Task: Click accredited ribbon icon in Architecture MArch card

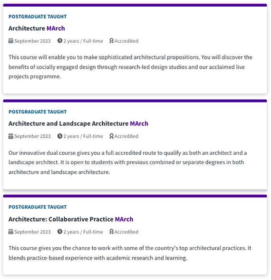Action: tap(111, 41)
